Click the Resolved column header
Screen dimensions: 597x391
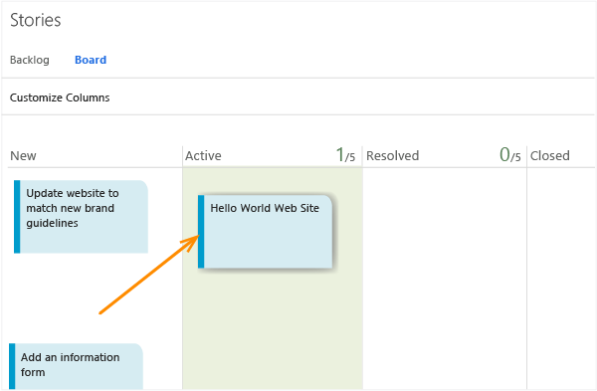click(393, 156)
